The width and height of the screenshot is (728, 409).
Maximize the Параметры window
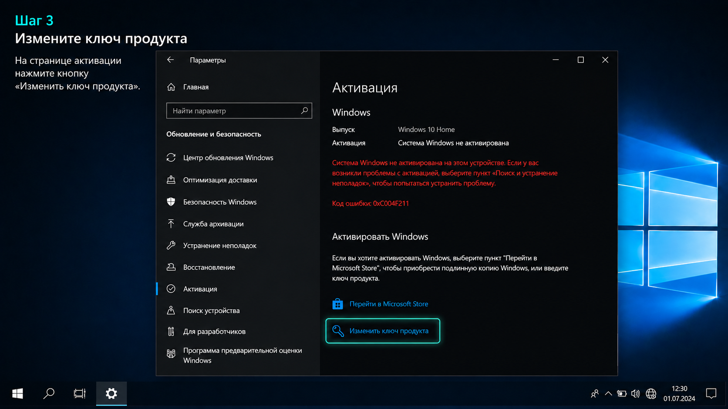[x=580, y=60]
